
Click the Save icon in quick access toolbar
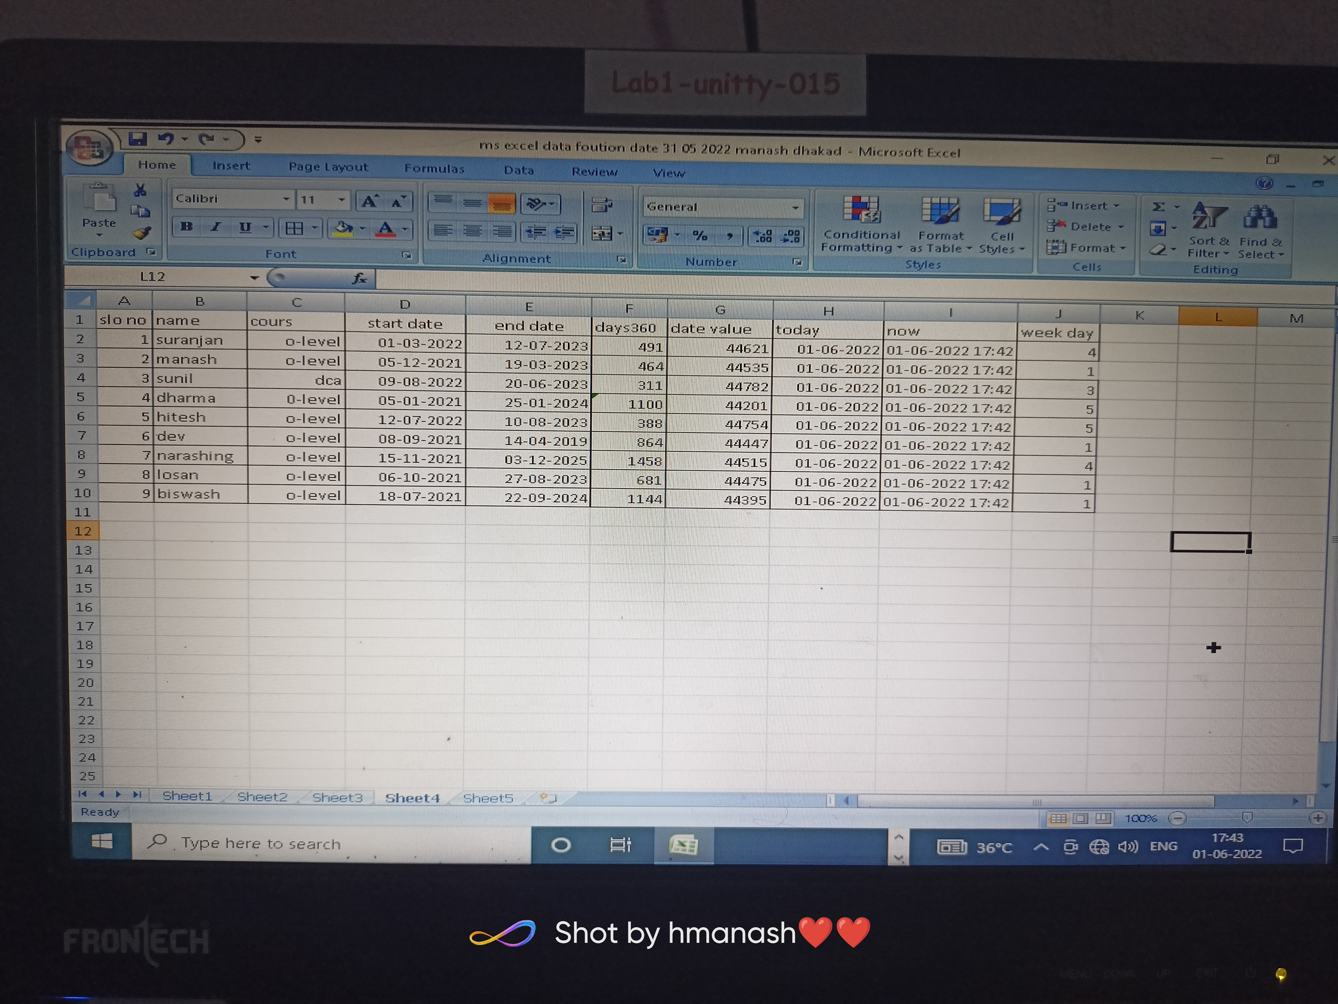coord(138,139)
